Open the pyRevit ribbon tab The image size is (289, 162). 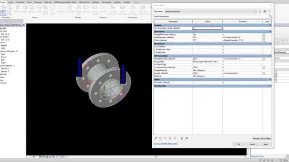pyautogui.click(x=117, y=2)
